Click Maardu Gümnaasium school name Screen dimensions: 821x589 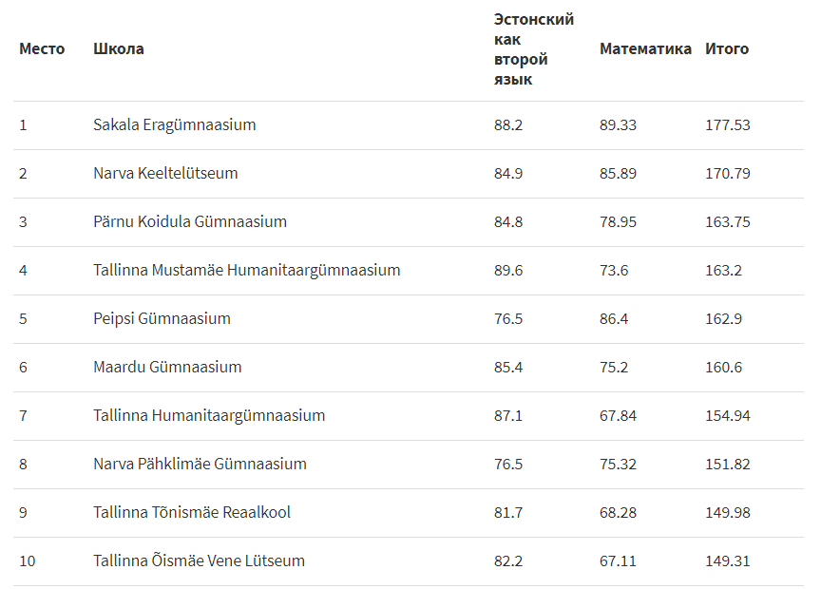[167, 367]
